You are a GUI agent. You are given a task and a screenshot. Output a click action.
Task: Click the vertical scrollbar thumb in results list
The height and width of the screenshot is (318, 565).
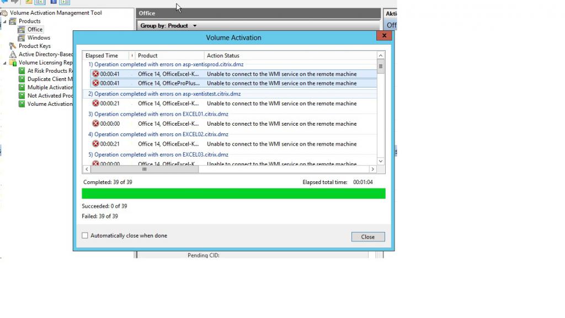click(381, 67)
